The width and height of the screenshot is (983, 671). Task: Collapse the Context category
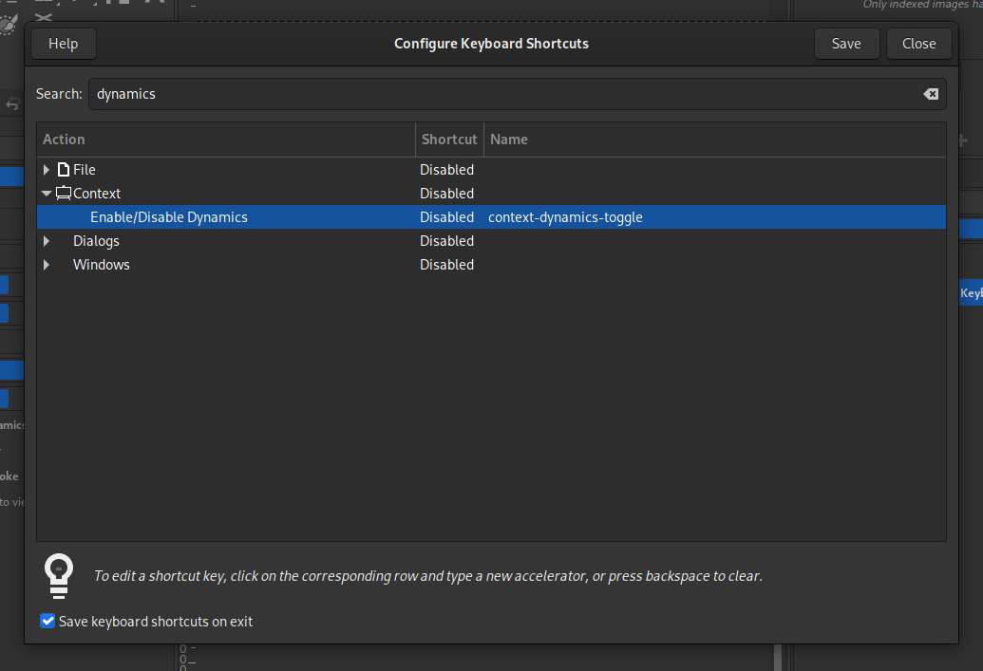coord(46,193)
